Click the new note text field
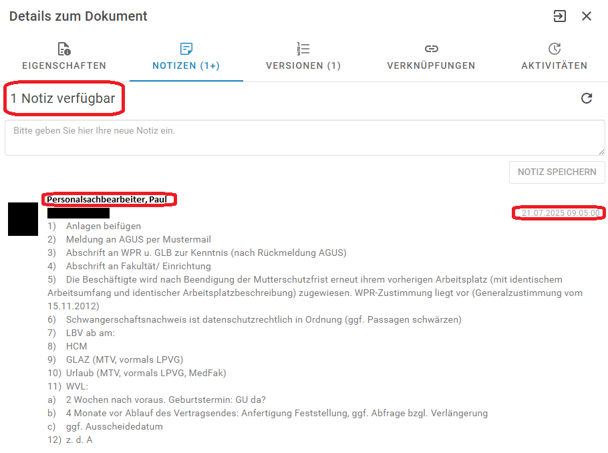This screenshot has width=608, height=453. click(x=305, y=138)
